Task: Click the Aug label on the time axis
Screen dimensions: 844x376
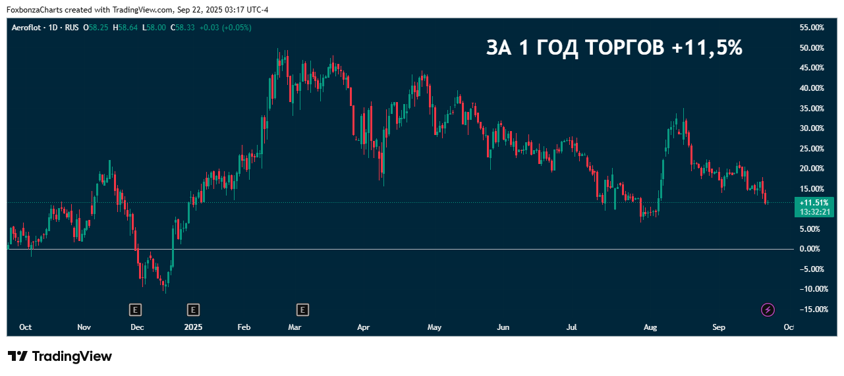Action: pyautogui.click(x=650, y=327)
